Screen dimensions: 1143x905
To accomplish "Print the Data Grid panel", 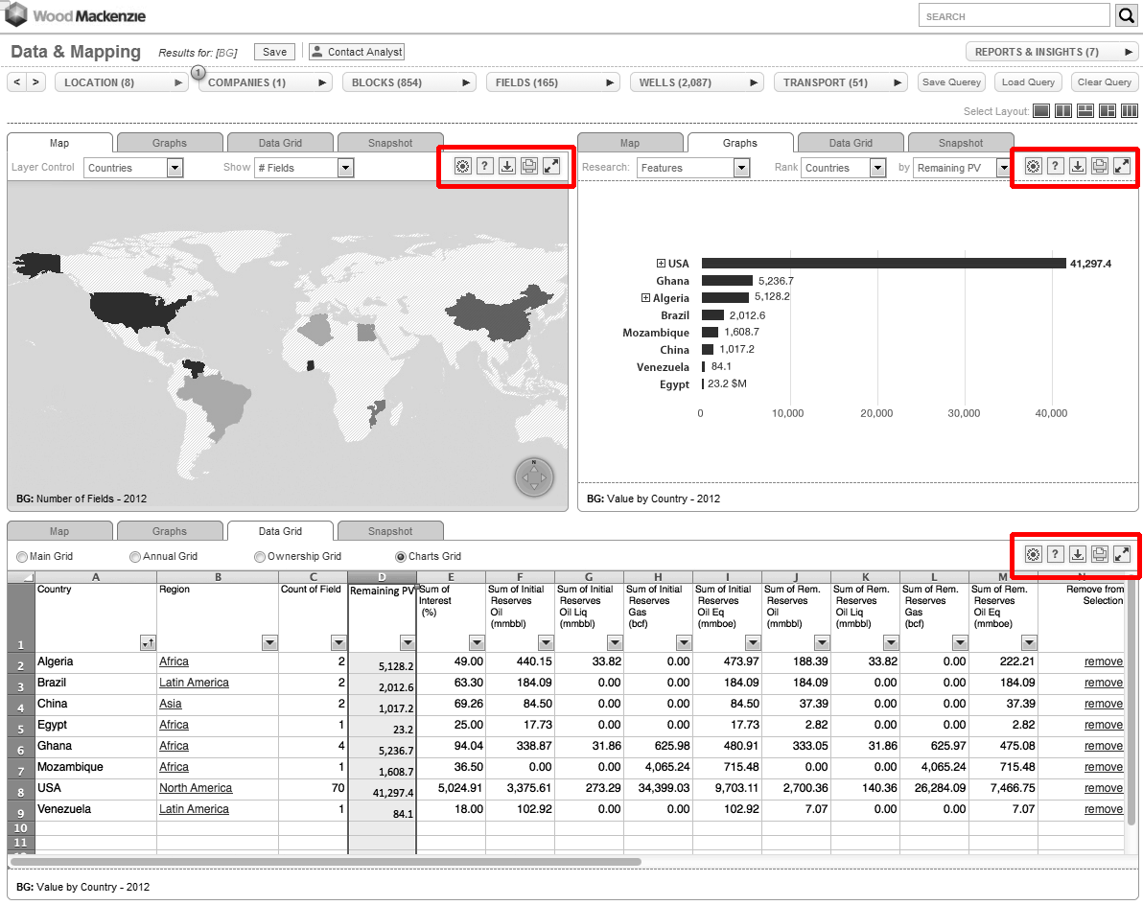I will 1100,554.
